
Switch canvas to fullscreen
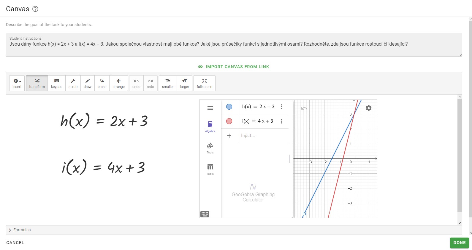click(205, 83)
